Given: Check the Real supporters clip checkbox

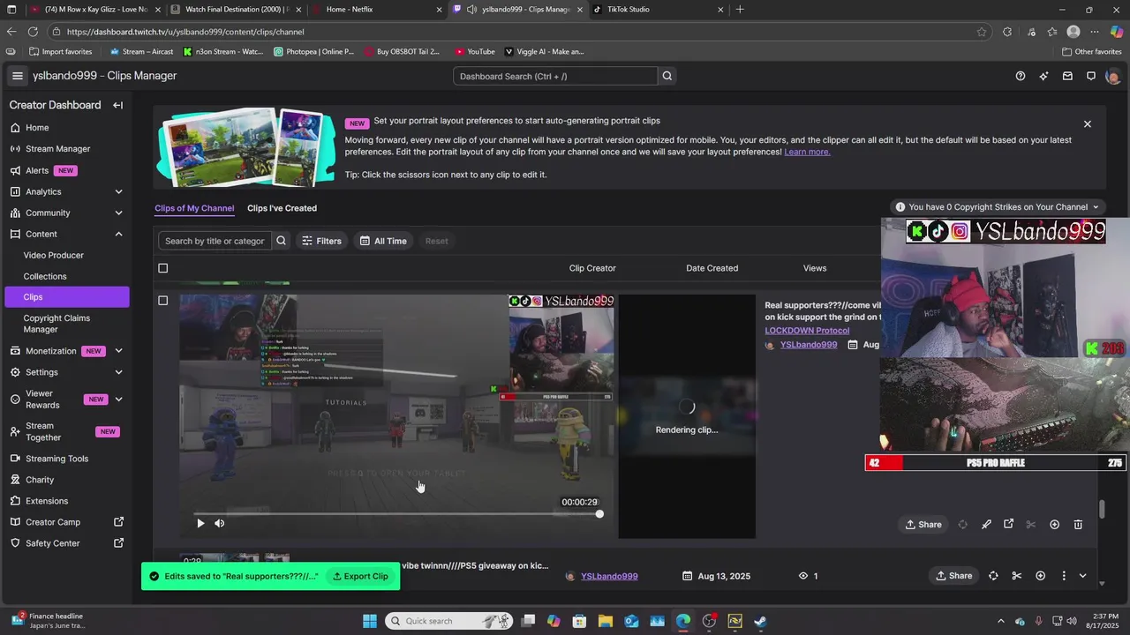Looking at the screenshot, I should pyautogui.click(x=162, y=301).
